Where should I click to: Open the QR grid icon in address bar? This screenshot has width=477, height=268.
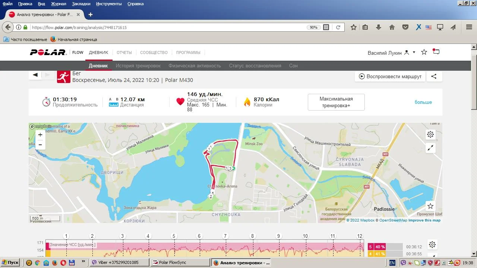[x=326, y=27]
